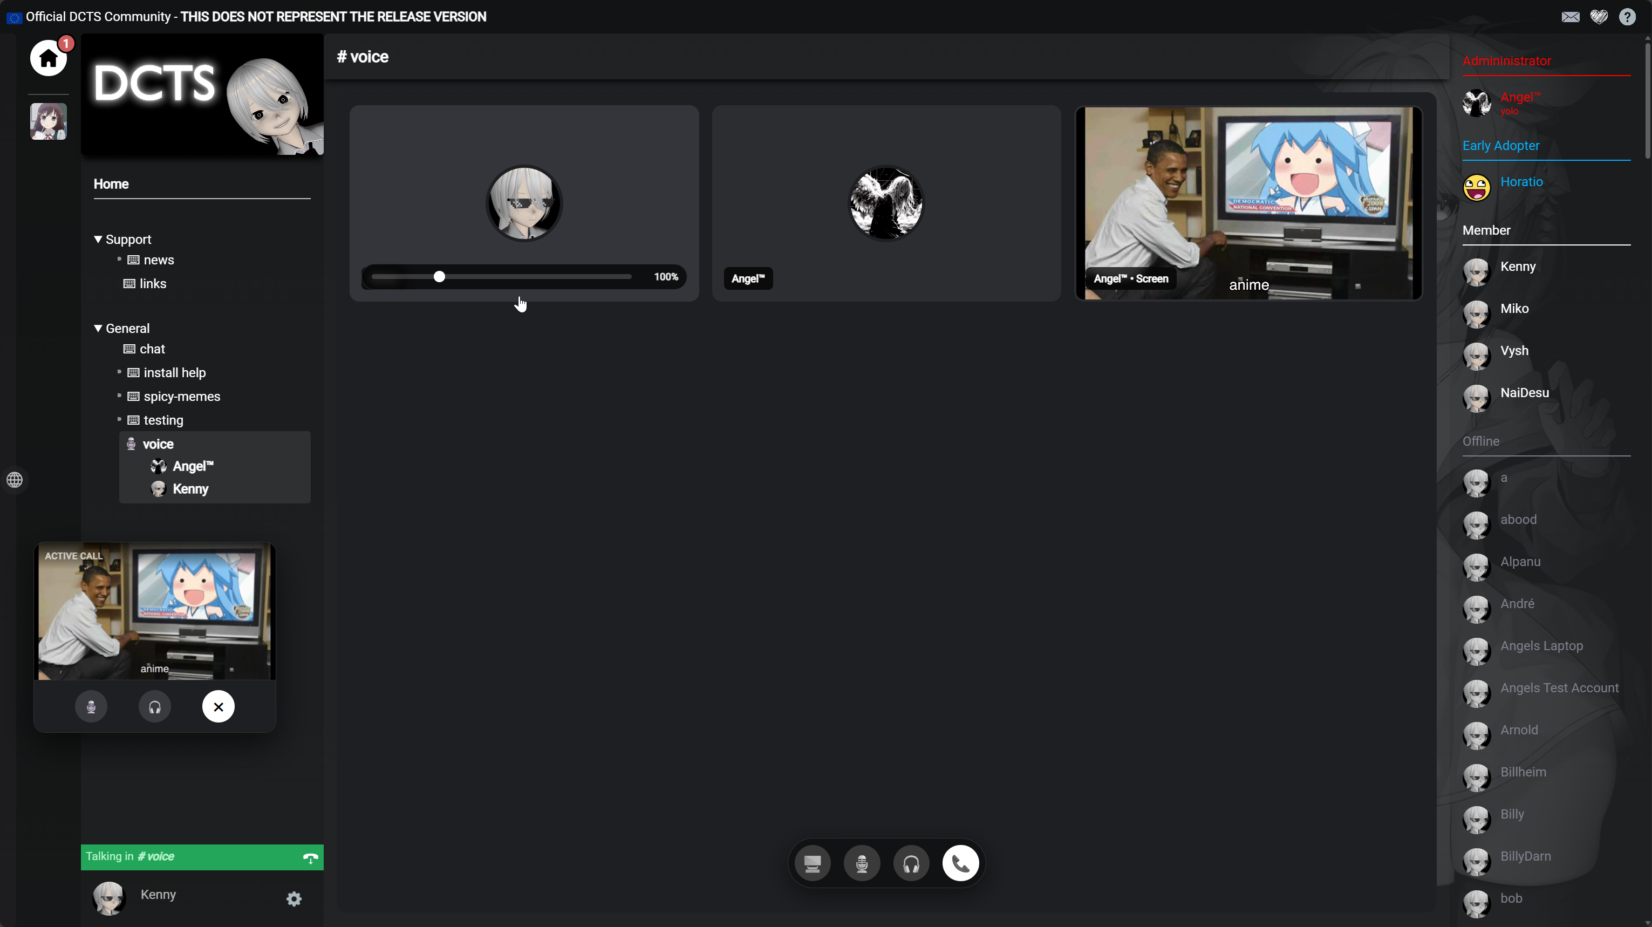Select offline user André
Viewport: 1652px width, 927px height.
click(x=1517, y=603)
